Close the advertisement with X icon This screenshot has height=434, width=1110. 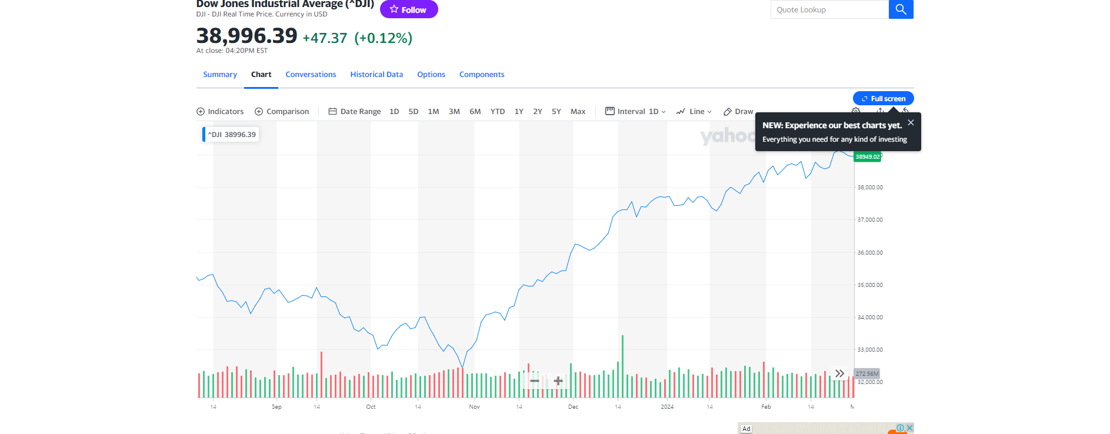[x=909, y=428]
